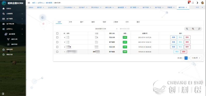Image resolution: width=206 pixels, height=96 pixels.
Task: Click the magnifier search icon above table
Action: coord(187,29)
